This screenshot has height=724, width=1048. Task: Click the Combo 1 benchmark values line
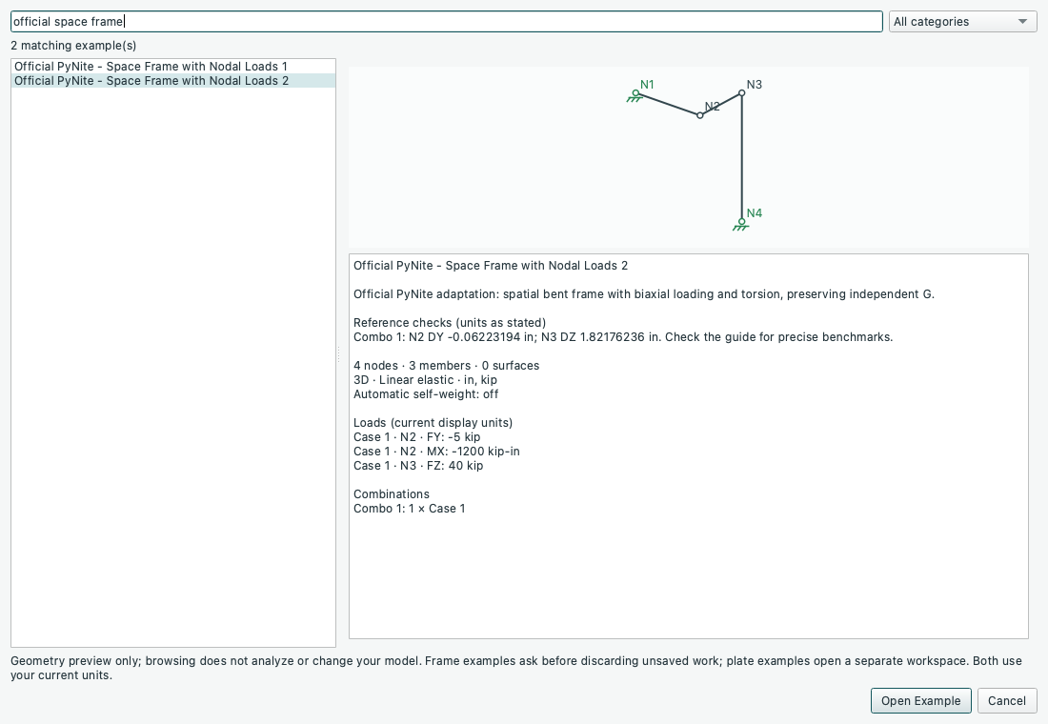(623, 337)
